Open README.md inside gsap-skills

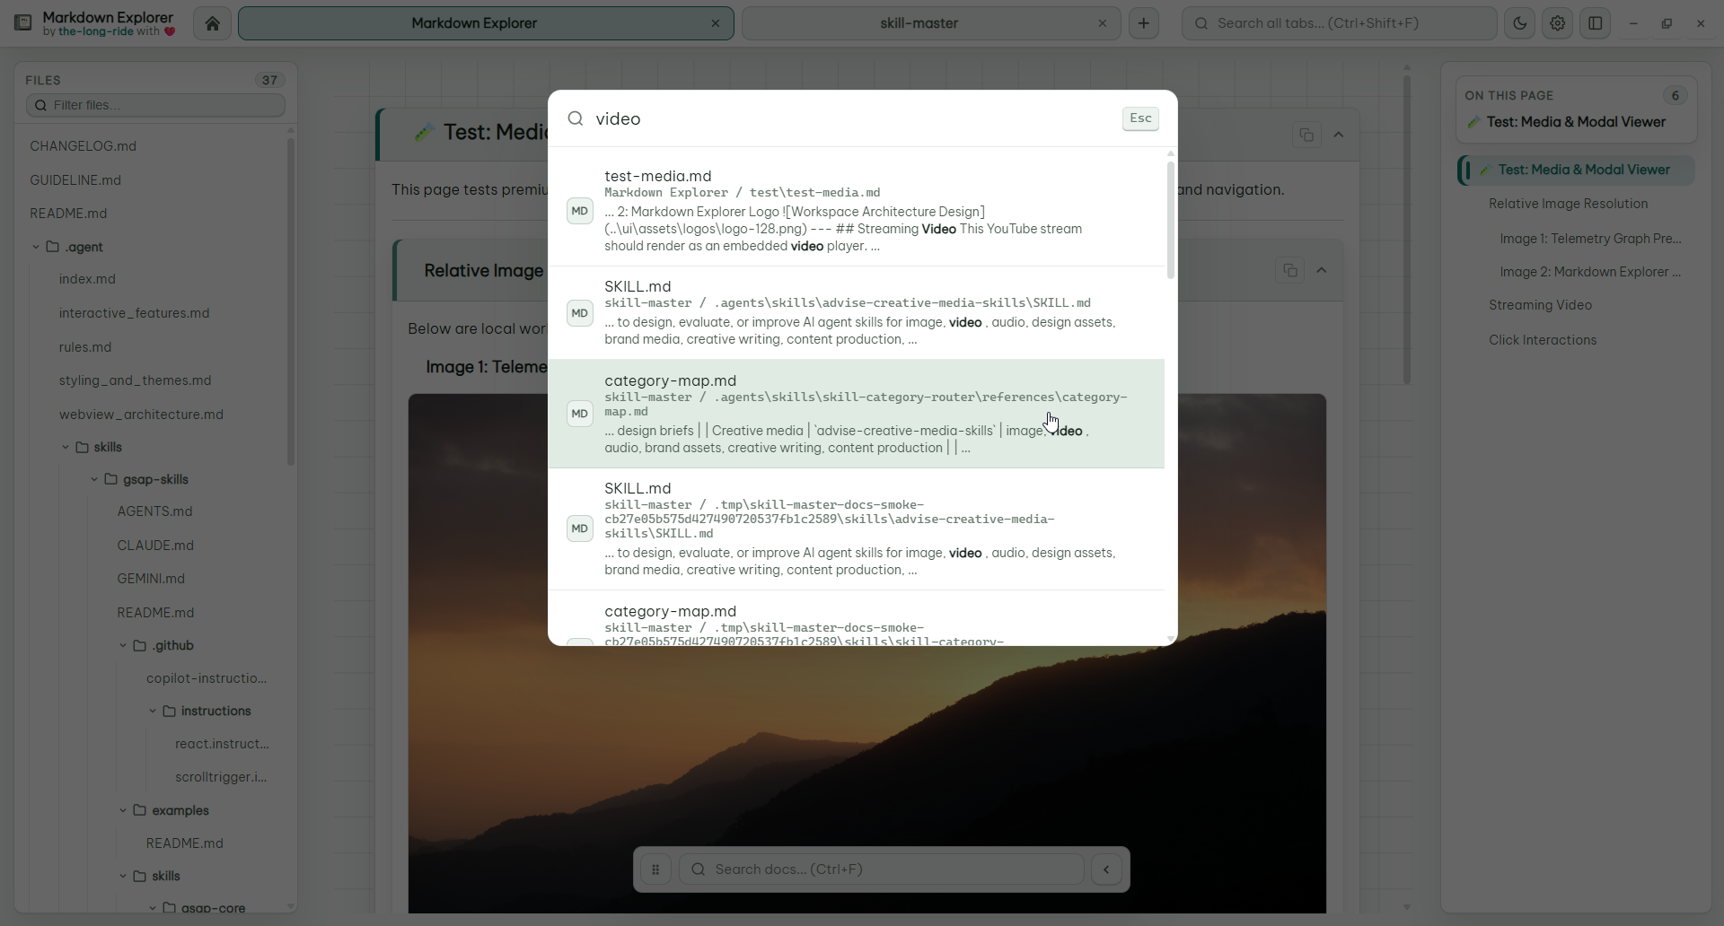155,613
